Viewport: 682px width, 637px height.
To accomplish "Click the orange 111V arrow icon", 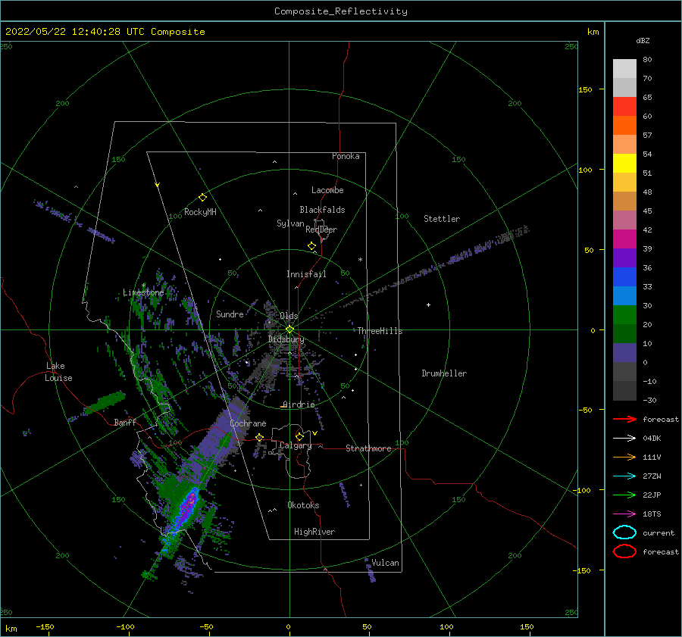I will coord(624,457).
